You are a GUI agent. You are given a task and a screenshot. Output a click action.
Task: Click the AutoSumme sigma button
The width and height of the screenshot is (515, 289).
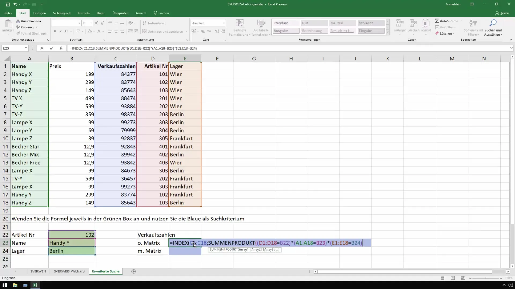[446, 21]
